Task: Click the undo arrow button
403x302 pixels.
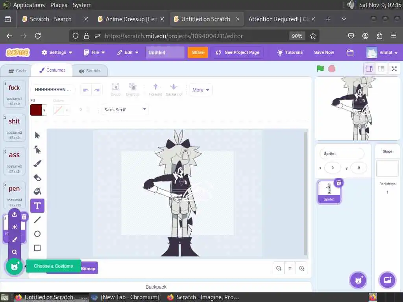Action: 86,90
